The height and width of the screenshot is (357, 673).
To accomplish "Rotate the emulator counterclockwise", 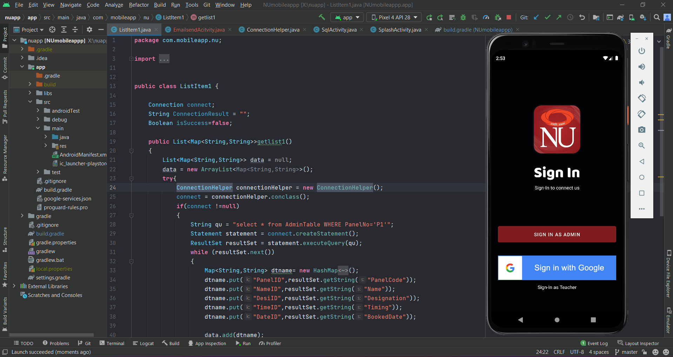I will 642,98.
